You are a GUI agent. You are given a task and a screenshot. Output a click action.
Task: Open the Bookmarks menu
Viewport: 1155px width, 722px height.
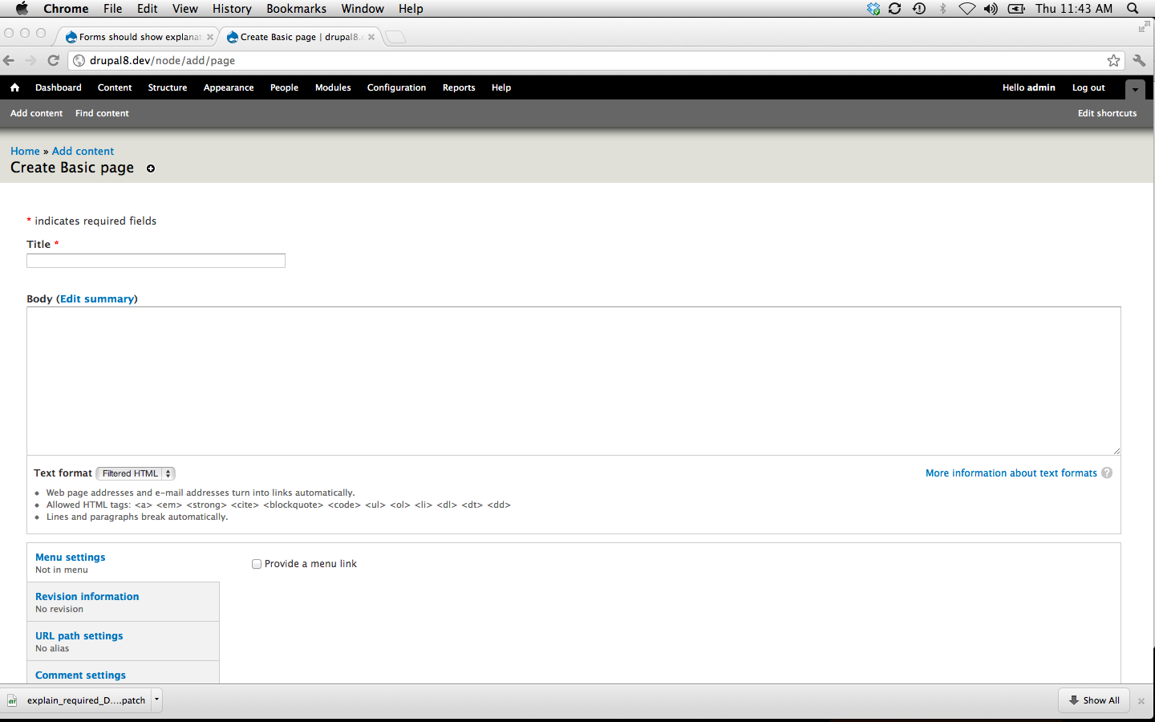point(296,9)
